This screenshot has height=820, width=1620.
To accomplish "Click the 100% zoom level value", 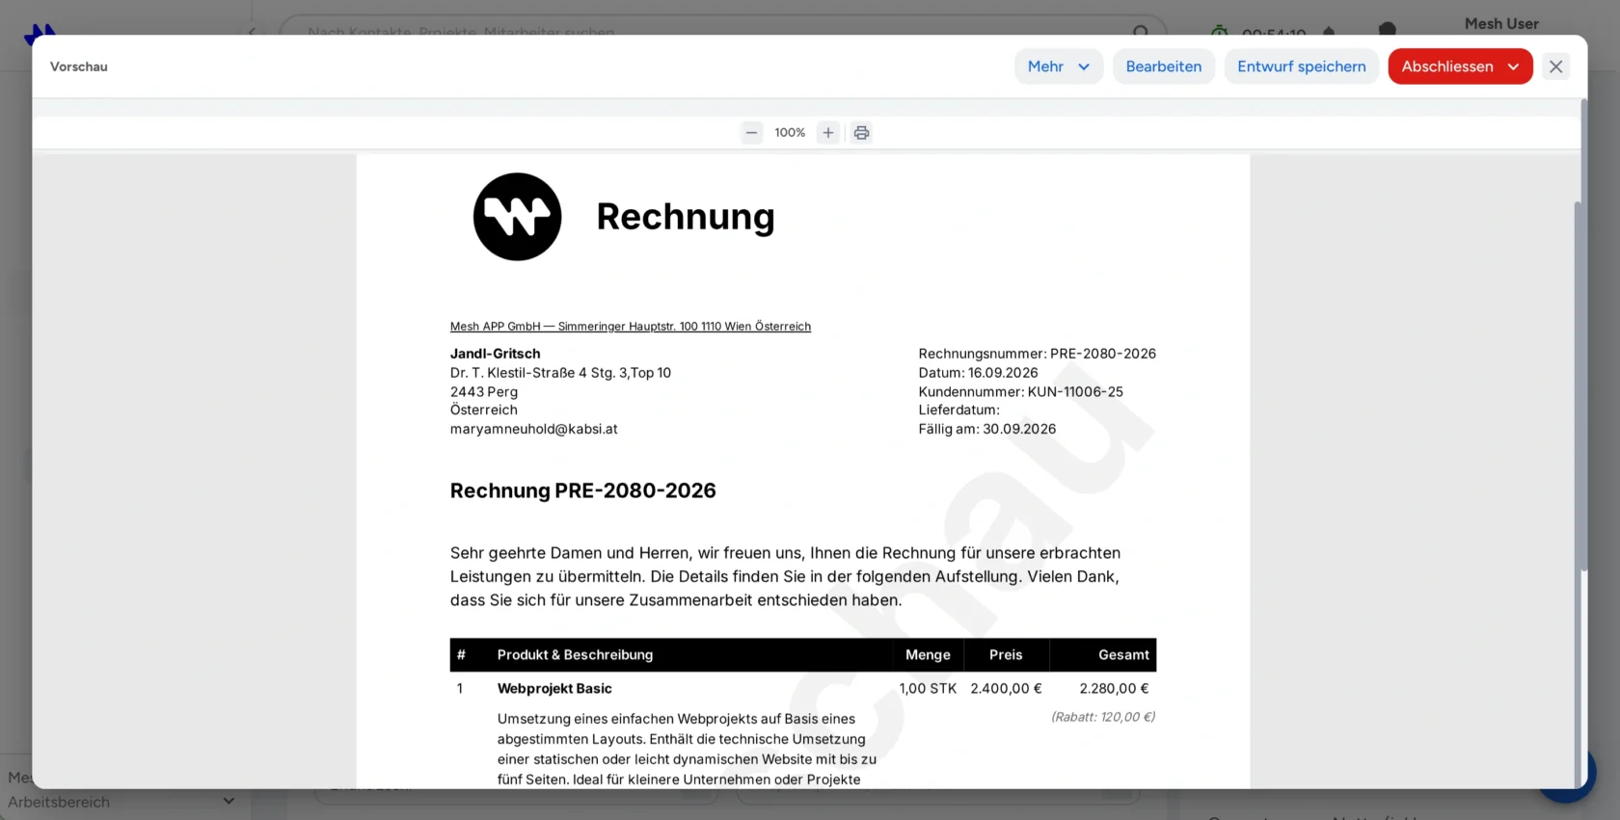I will point(790,133).
